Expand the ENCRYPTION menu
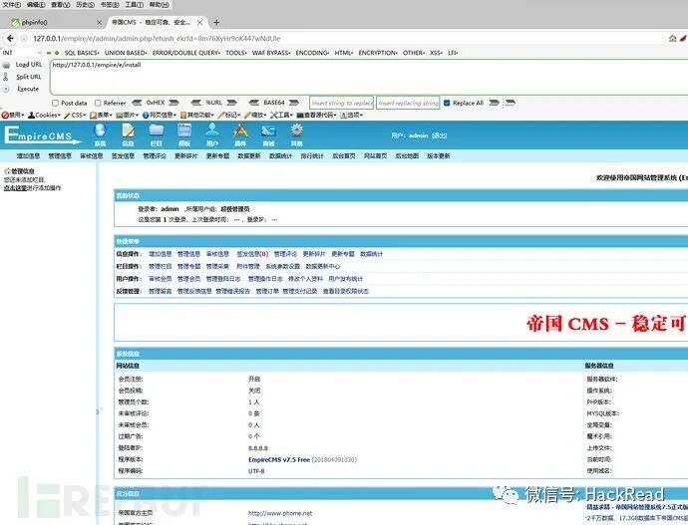688x525 pixels. [378, 53]
